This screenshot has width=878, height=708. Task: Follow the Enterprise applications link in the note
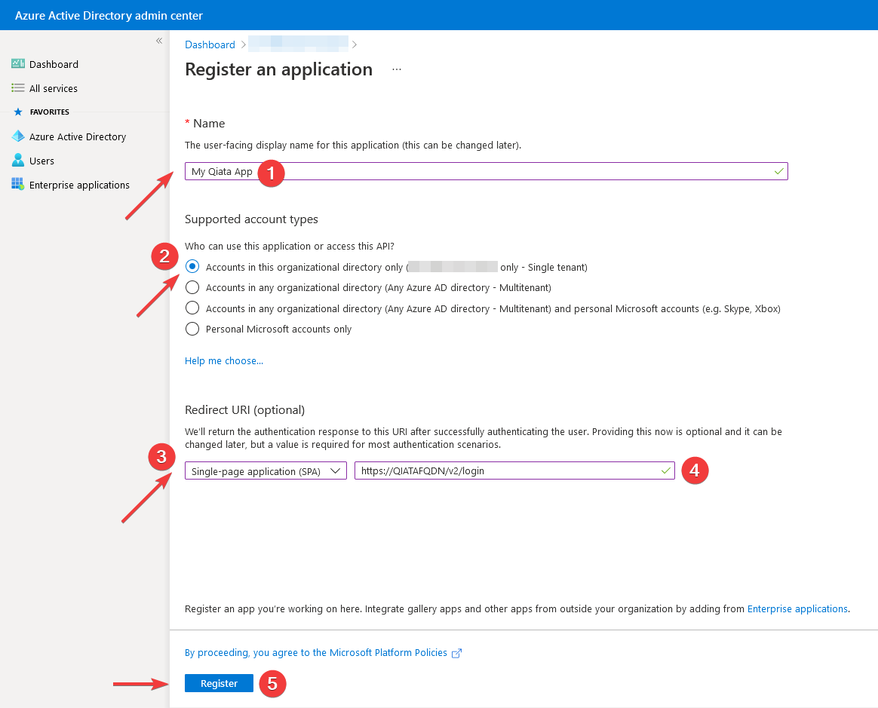[797, 608]
